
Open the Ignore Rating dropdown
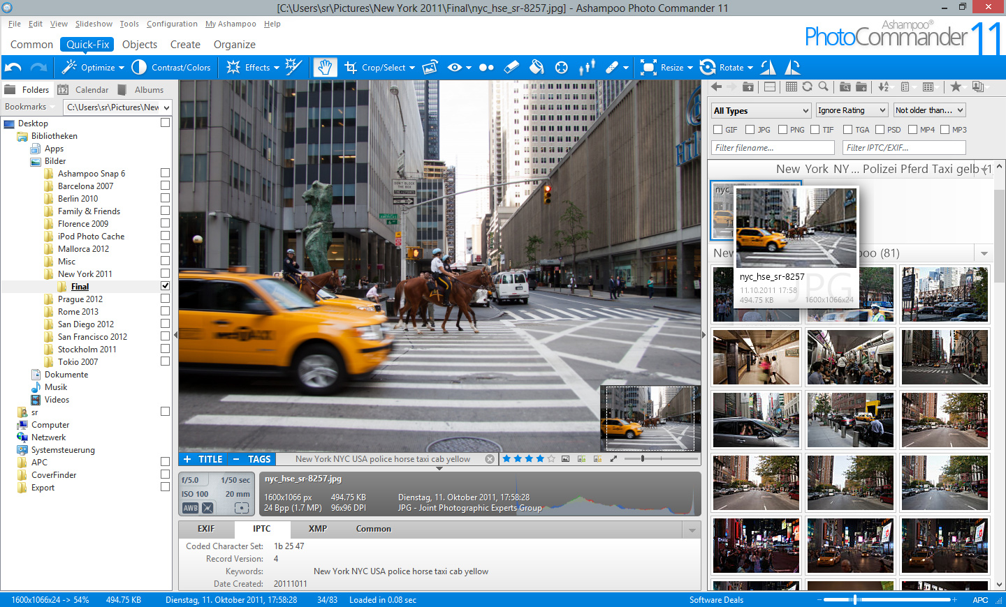851,110
